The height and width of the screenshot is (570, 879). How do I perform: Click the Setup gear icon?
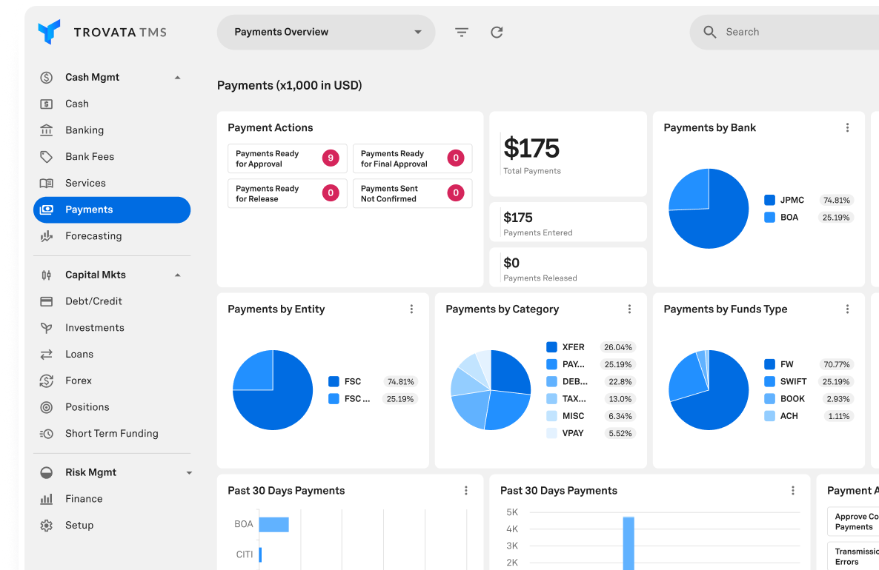[46, 526]
